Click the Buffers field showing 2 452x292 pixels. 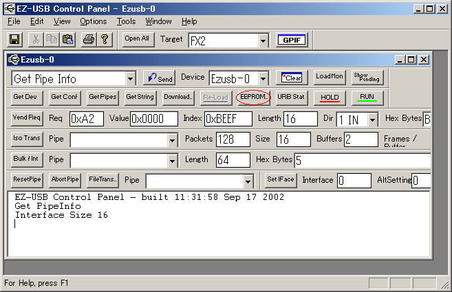361,139
